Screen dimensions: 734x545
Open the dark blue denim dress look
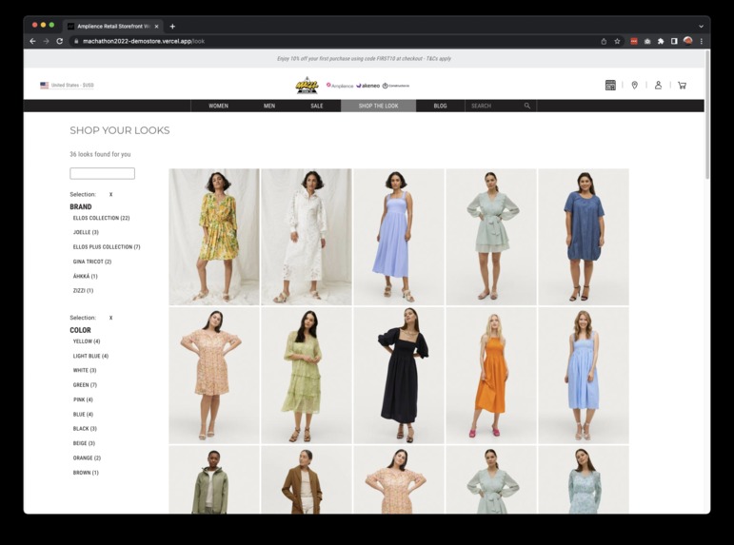pyautogui.click(x=584, y=237)
